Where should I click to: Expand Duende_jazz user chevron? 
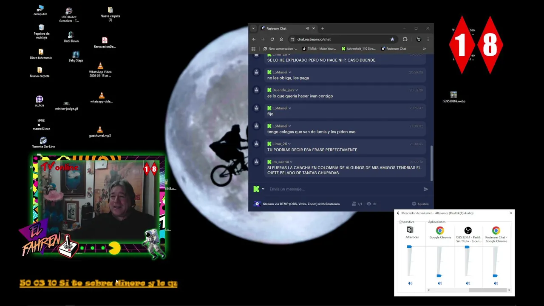pos(297,90)
